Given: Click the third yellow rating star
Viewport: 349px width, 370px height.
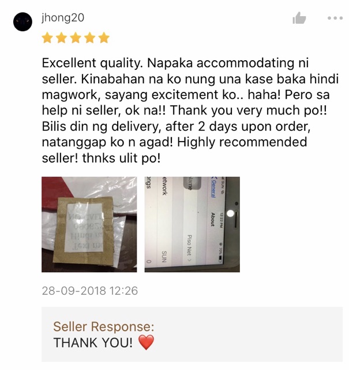Looking at the screenshot, I should pos(76,38).
